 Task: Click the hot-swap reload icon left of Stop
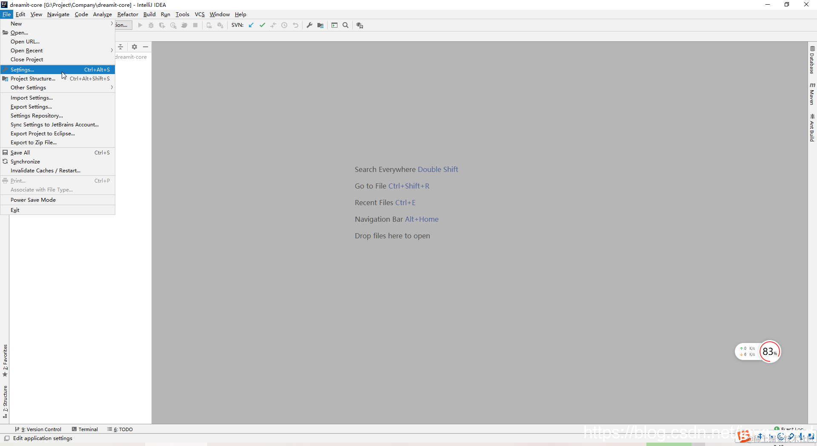point(184,25)
